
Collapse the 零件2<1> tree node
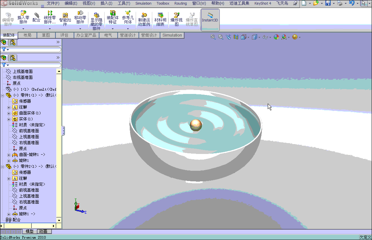(x=2, y=167)
